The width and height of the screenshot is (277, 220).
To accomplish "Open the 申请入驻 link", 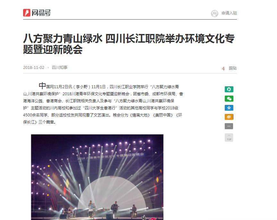I will point(229,13).
